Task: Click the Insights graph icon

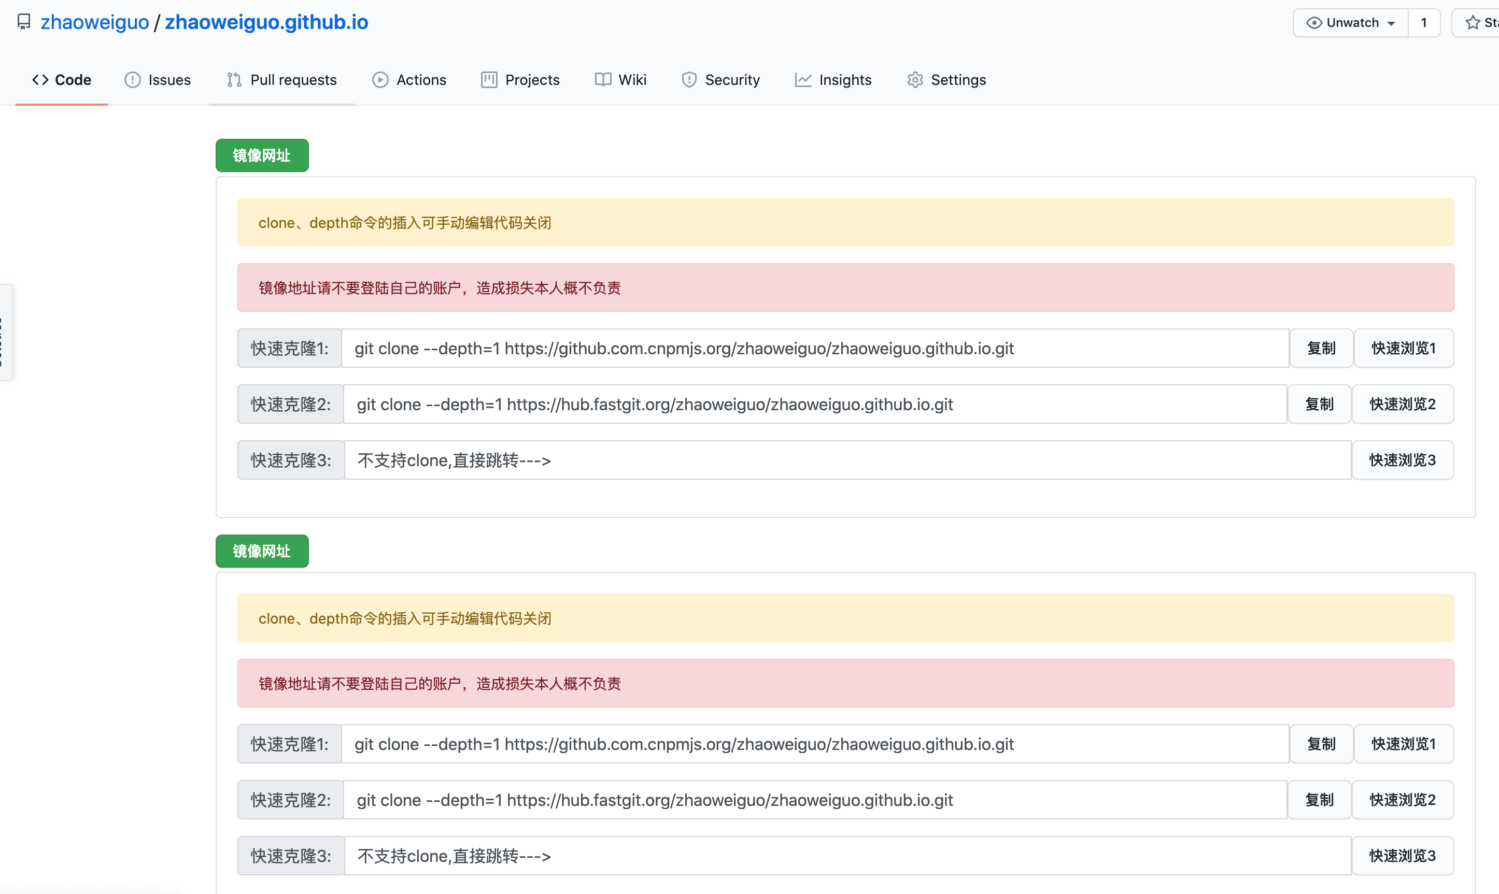Action: (x=803, y=80)
